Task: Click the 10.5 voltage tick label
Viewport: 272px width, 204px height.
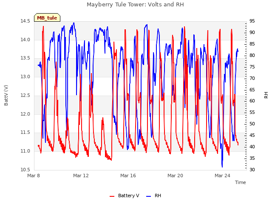Action: 25,170
